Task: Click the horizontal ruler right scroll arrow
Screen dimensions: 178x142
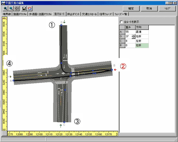Action: pos(117,134)
